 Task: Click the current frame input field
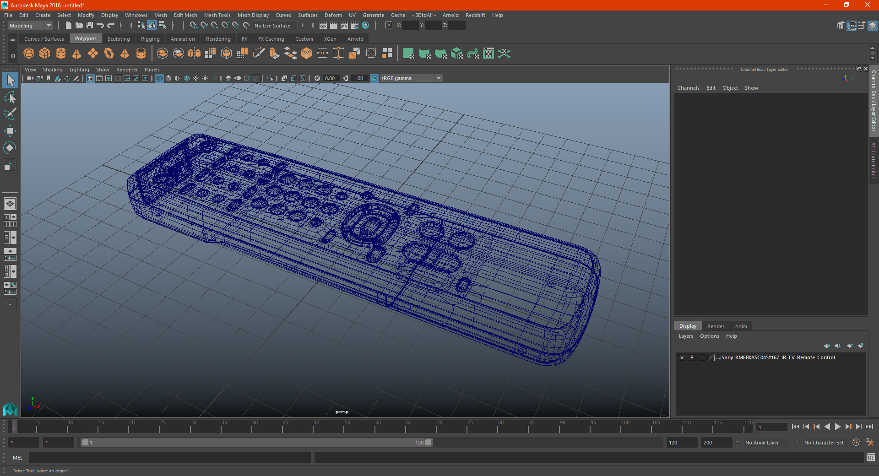(x=771, y=427)
